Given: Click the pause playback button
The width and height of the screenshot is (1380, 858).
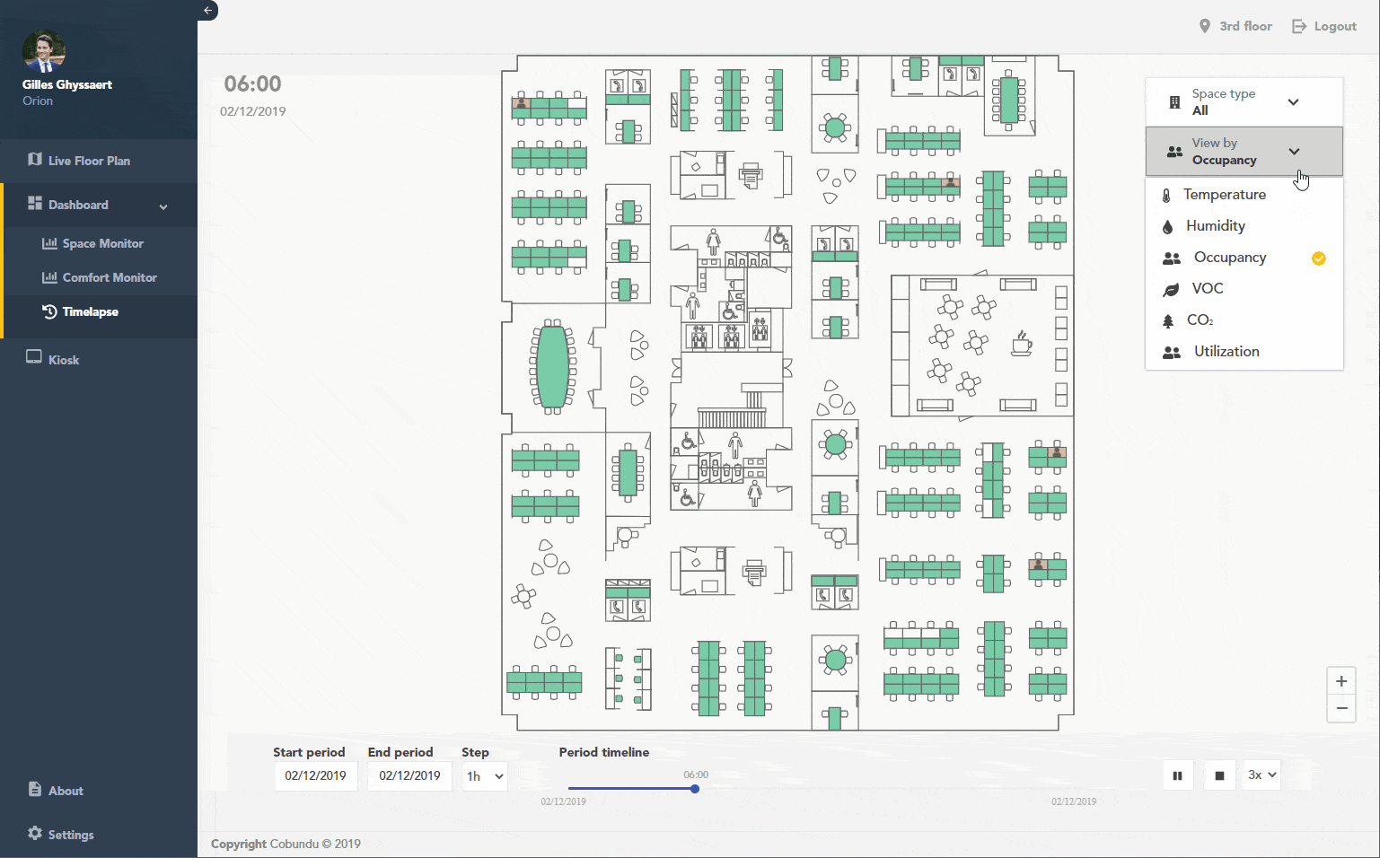Looking at the screenshot, I should 1177,775.
